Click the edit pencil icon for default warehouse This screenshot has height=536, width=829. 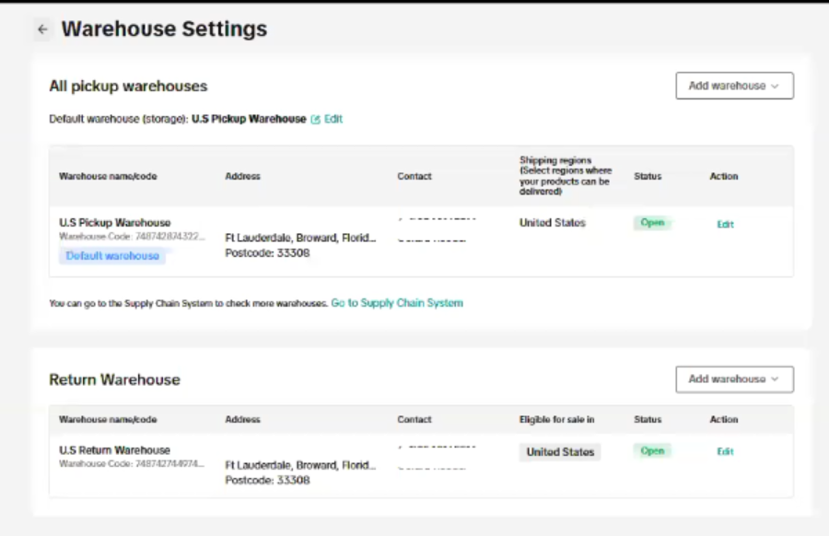coord(316,119)
